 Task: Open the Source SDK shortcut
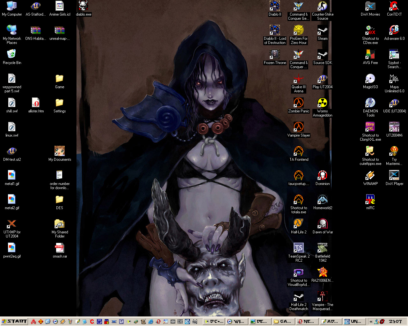(323, 57)
